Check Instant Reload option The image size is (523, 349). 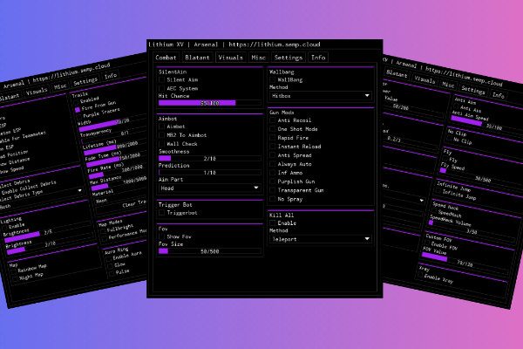[x=273, y=147]
